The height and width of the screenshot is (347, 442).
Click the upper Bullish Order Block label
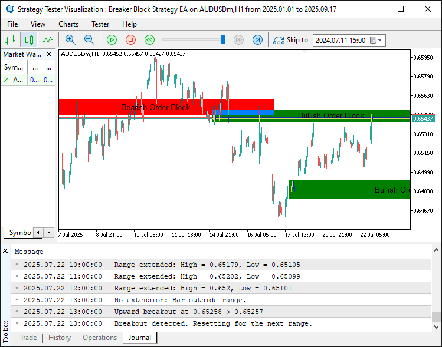click(331, 115)
